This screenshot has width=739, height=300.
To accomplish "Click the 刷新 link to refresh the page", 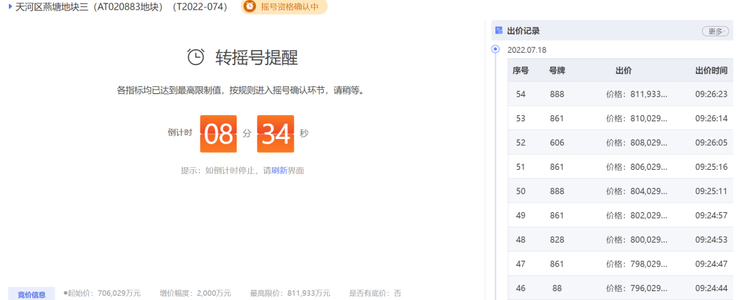I will click(x=279, y=171).
